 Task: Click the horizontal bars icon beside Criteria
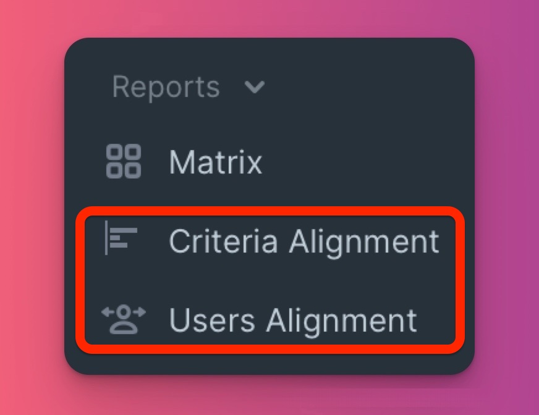121,238
